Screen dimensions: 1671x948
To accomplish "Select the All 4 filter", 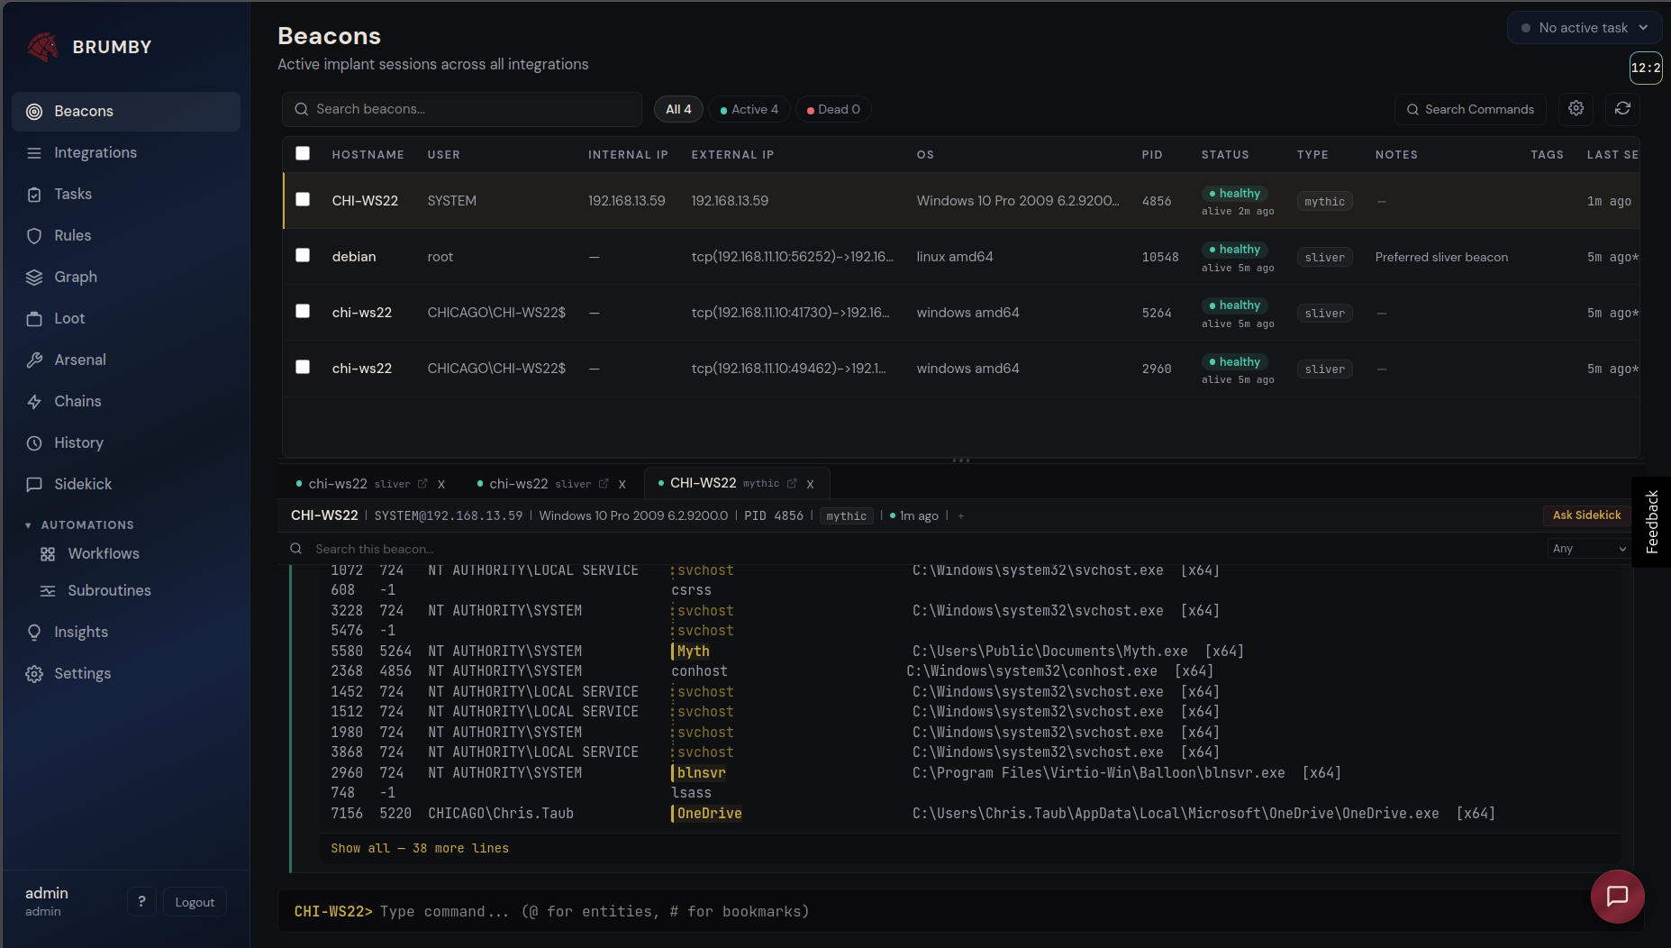I will 678,109.
